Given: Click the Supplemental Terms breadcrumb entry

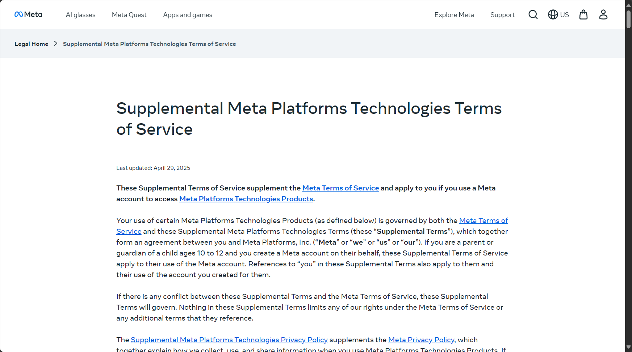Looking at the screenshot, I should coord(149,44).
